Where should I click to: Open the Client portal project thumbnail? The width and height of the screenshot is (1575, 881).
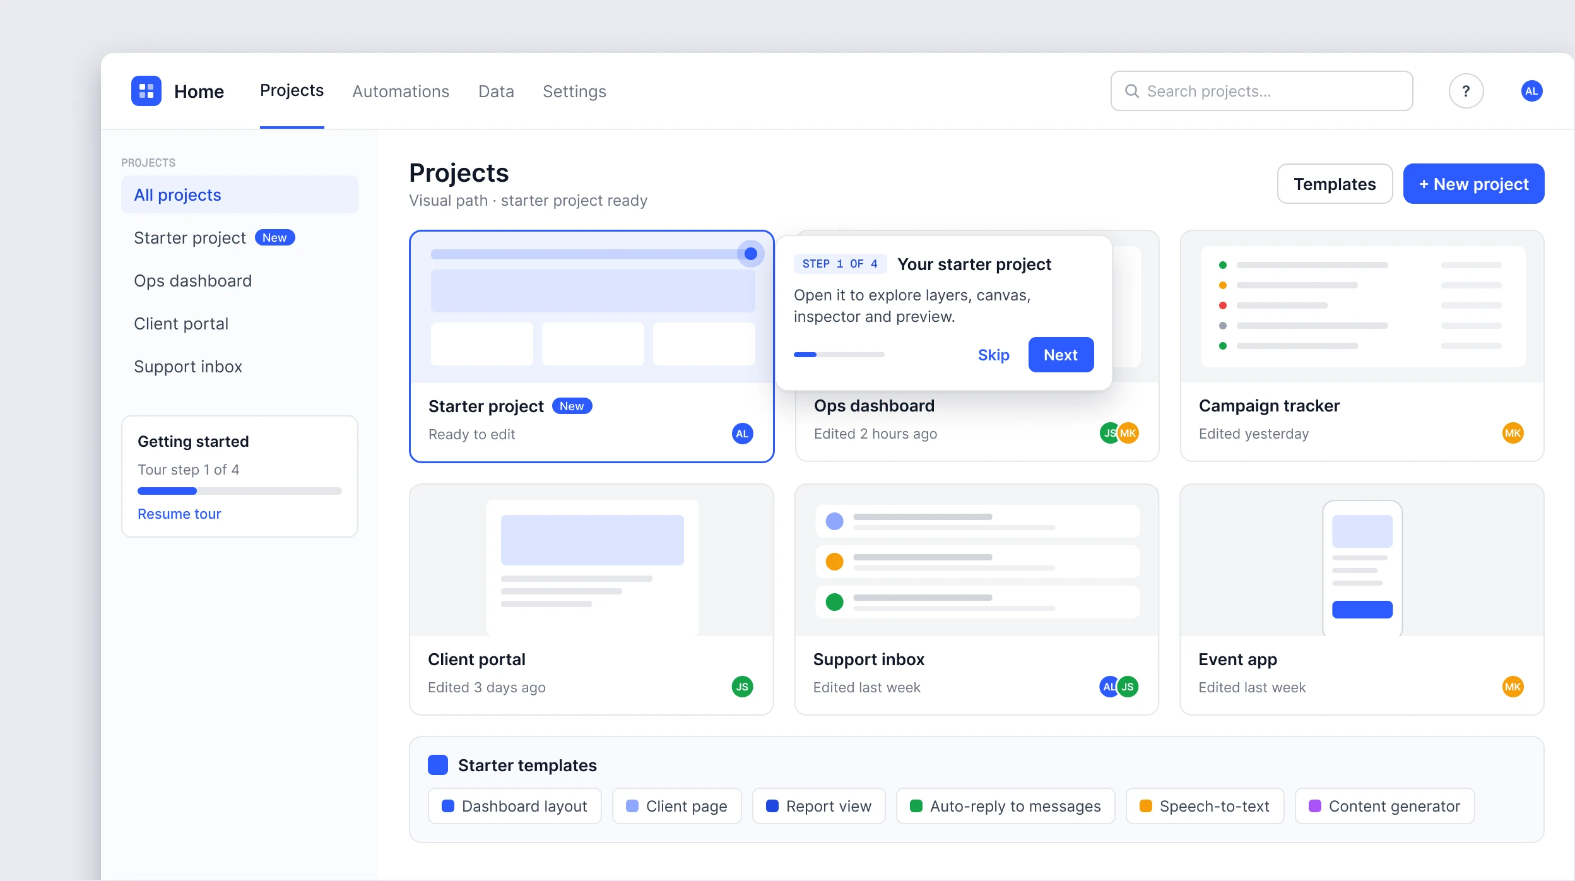591,560
